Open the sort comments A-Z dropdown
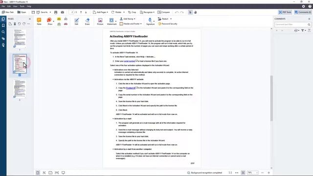 coord(297,30)
